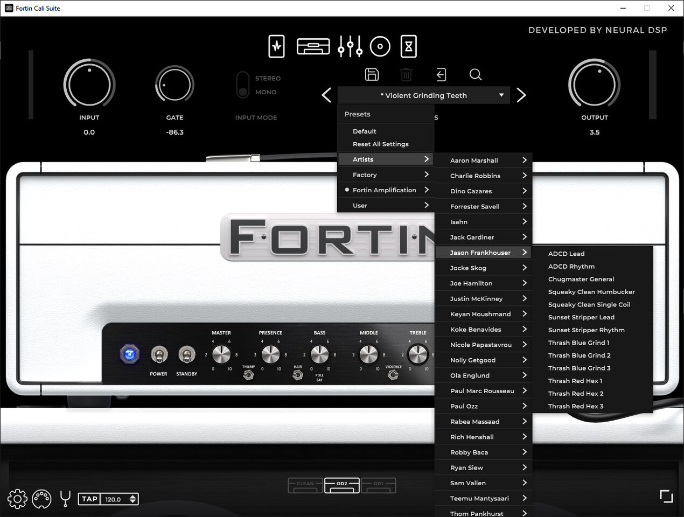This screenshot has height=517, width=684.
Task: Click the INPUT gain knob
Action: tap(89, 85)
